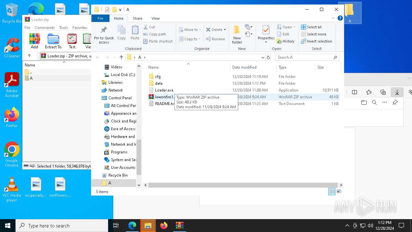Open WinRAR Favorites menu
412x232 pixels.
click(x=80, y=28)
